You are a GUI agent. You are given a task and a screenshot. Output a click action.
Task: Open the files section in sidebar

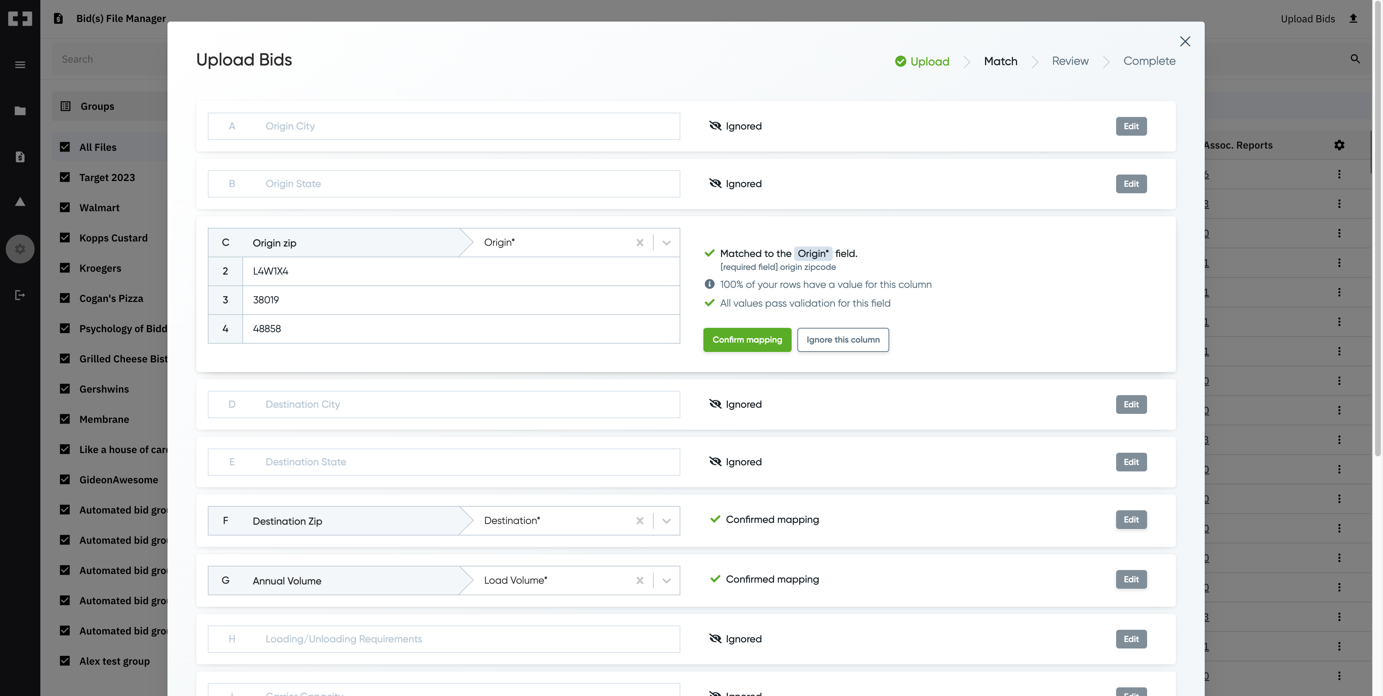click(x=20, y=156)
